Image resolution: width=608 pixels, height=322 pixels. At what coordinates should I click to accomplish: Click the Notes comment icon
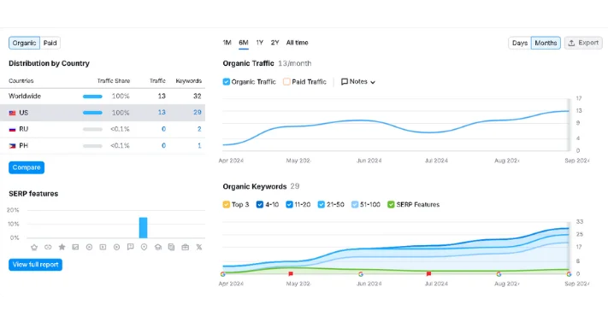coord(345,82)
